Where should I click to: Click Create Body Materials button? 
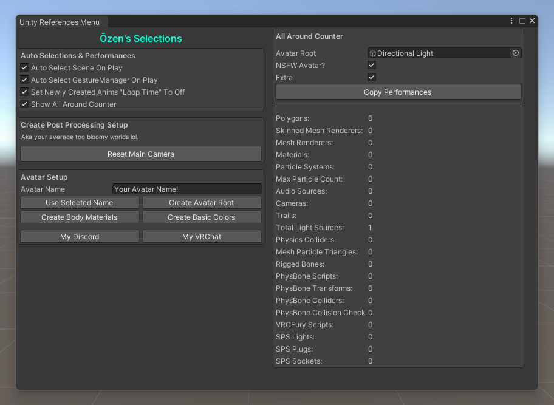point(80,217)
